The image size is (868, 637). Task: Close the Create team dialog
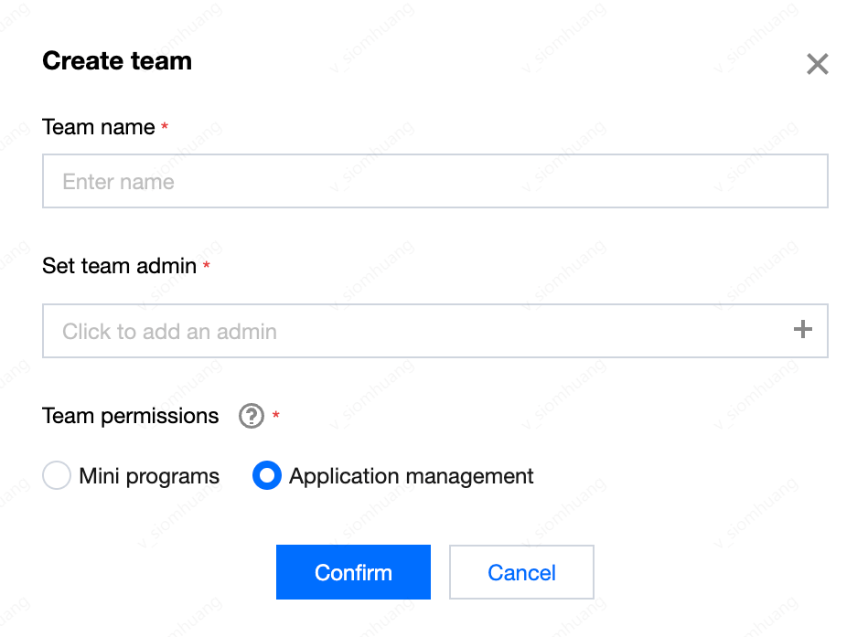point(817,64)
